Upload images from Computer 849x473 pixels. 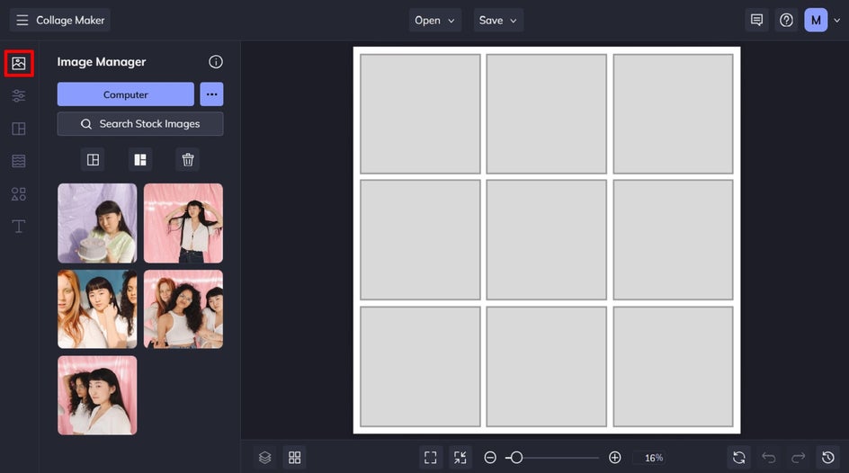click(x=126, y=94)
